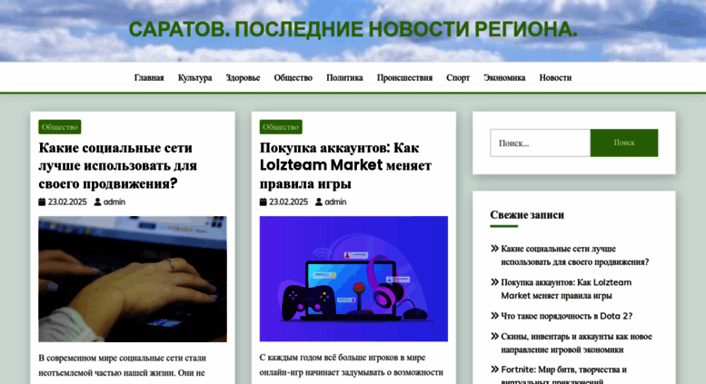Viewport: 706px width, 384px height.
Task: Open the Главная menu item
Action: (x=149, y=78)
